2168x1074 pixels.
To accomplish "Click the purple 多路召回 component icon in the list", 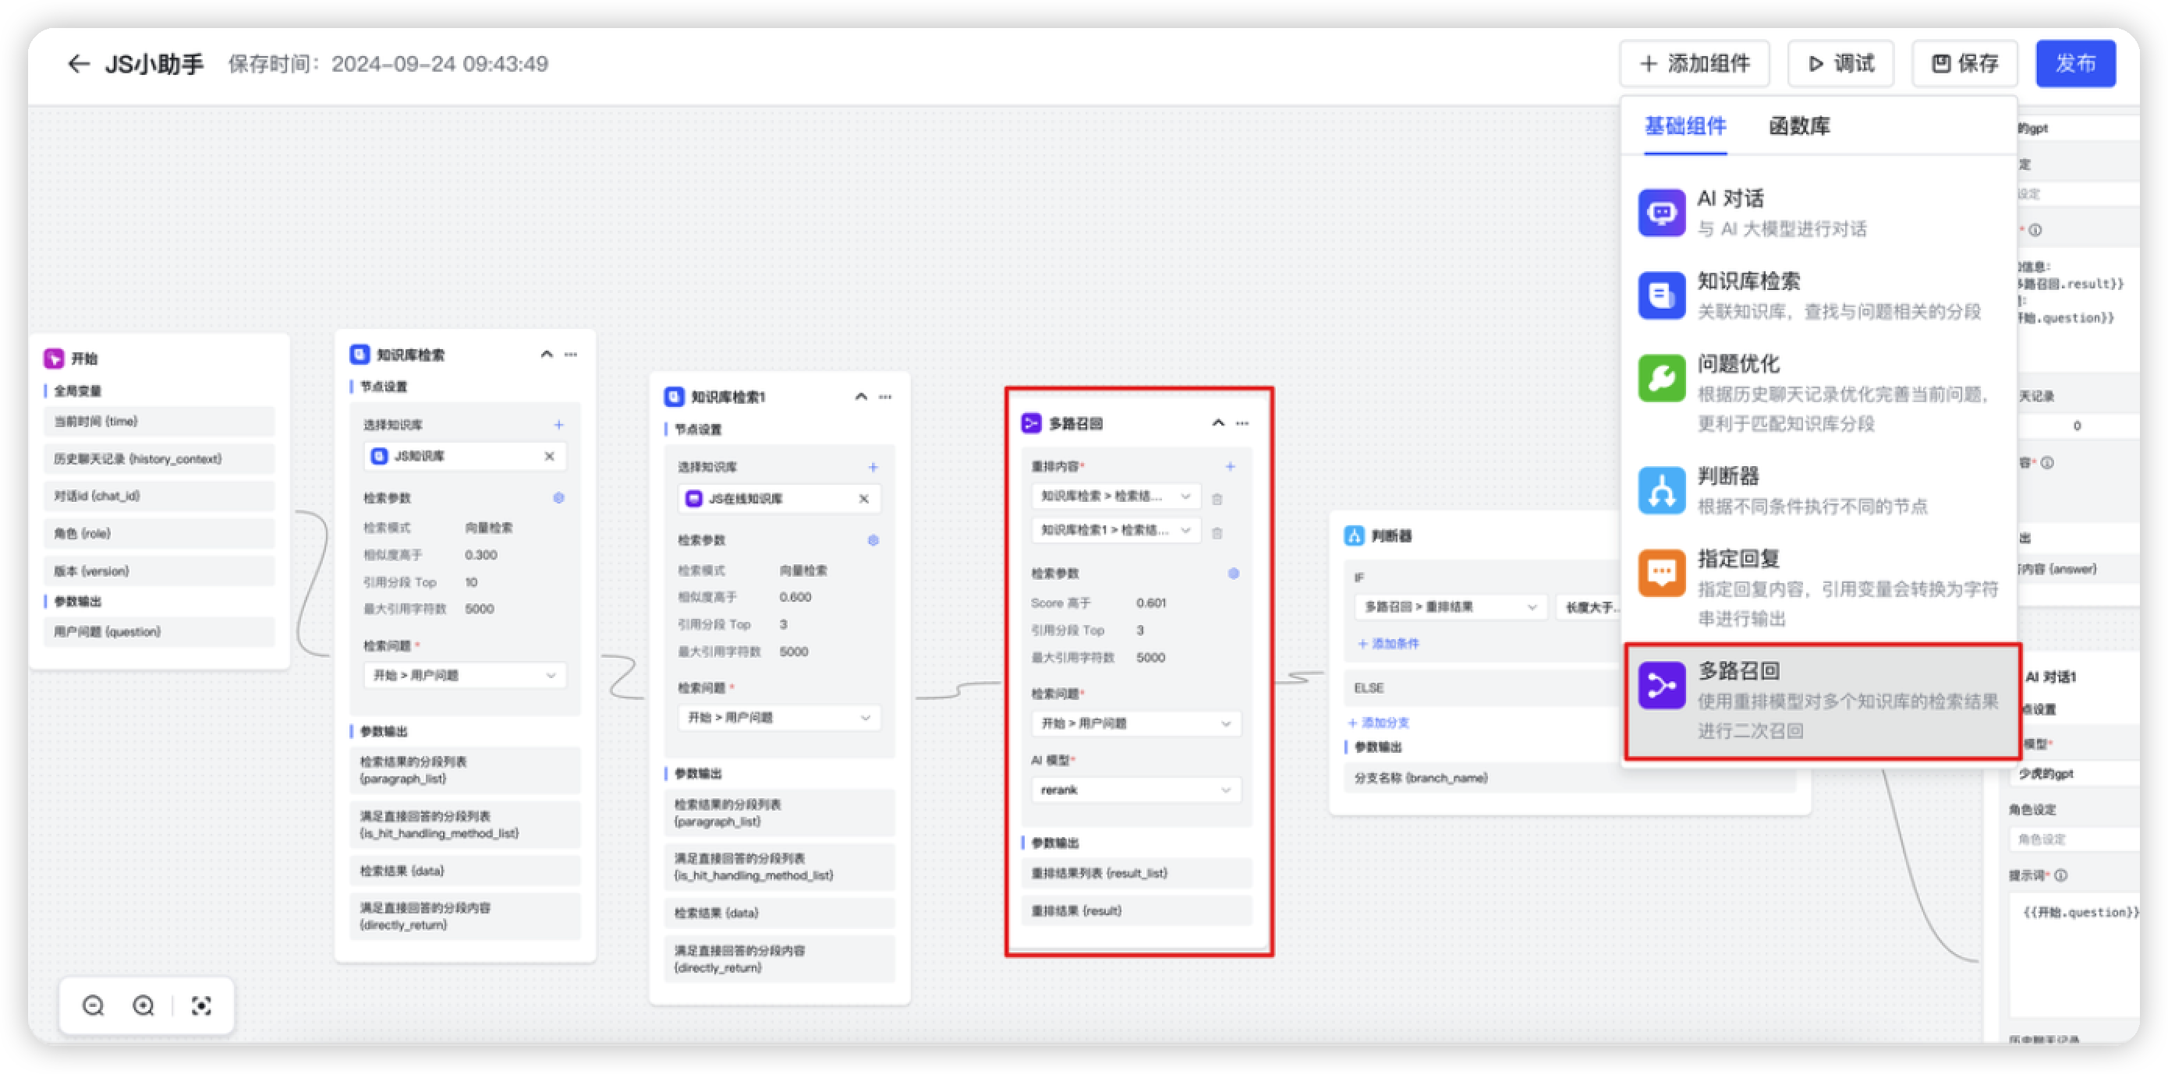I will (1661, 685).
